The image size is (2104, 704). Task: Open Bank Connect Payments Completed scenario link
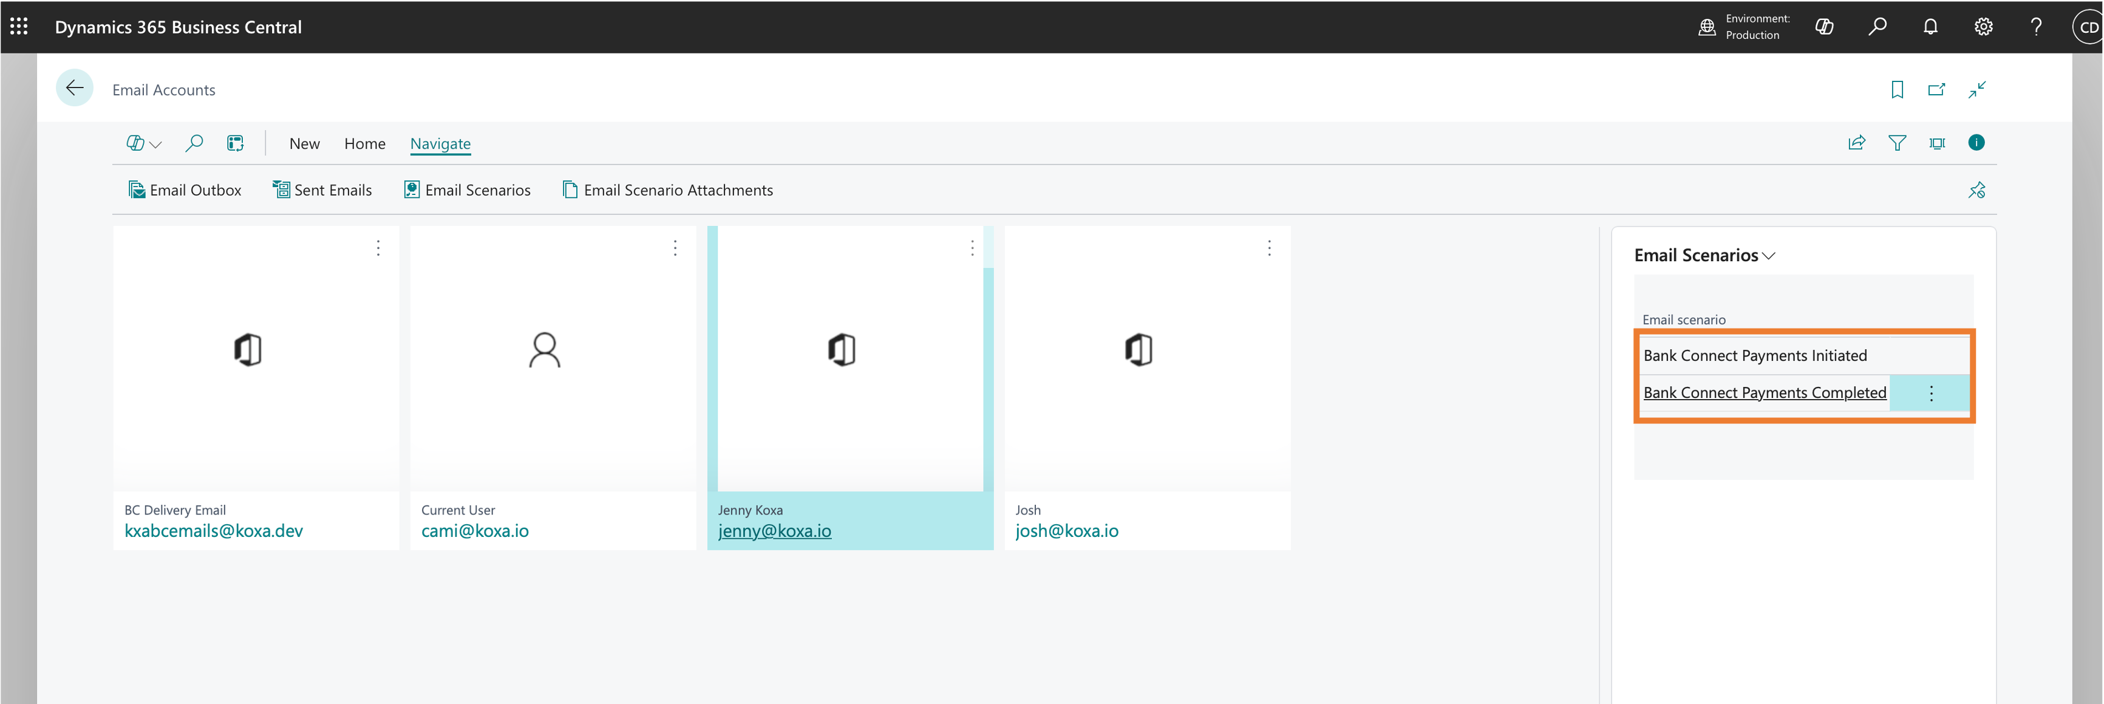[x=1764, y=393]
